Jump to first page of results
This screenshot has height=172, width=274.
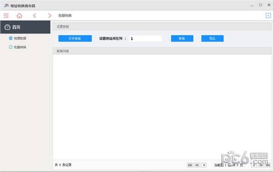click(x=190, y=165)
